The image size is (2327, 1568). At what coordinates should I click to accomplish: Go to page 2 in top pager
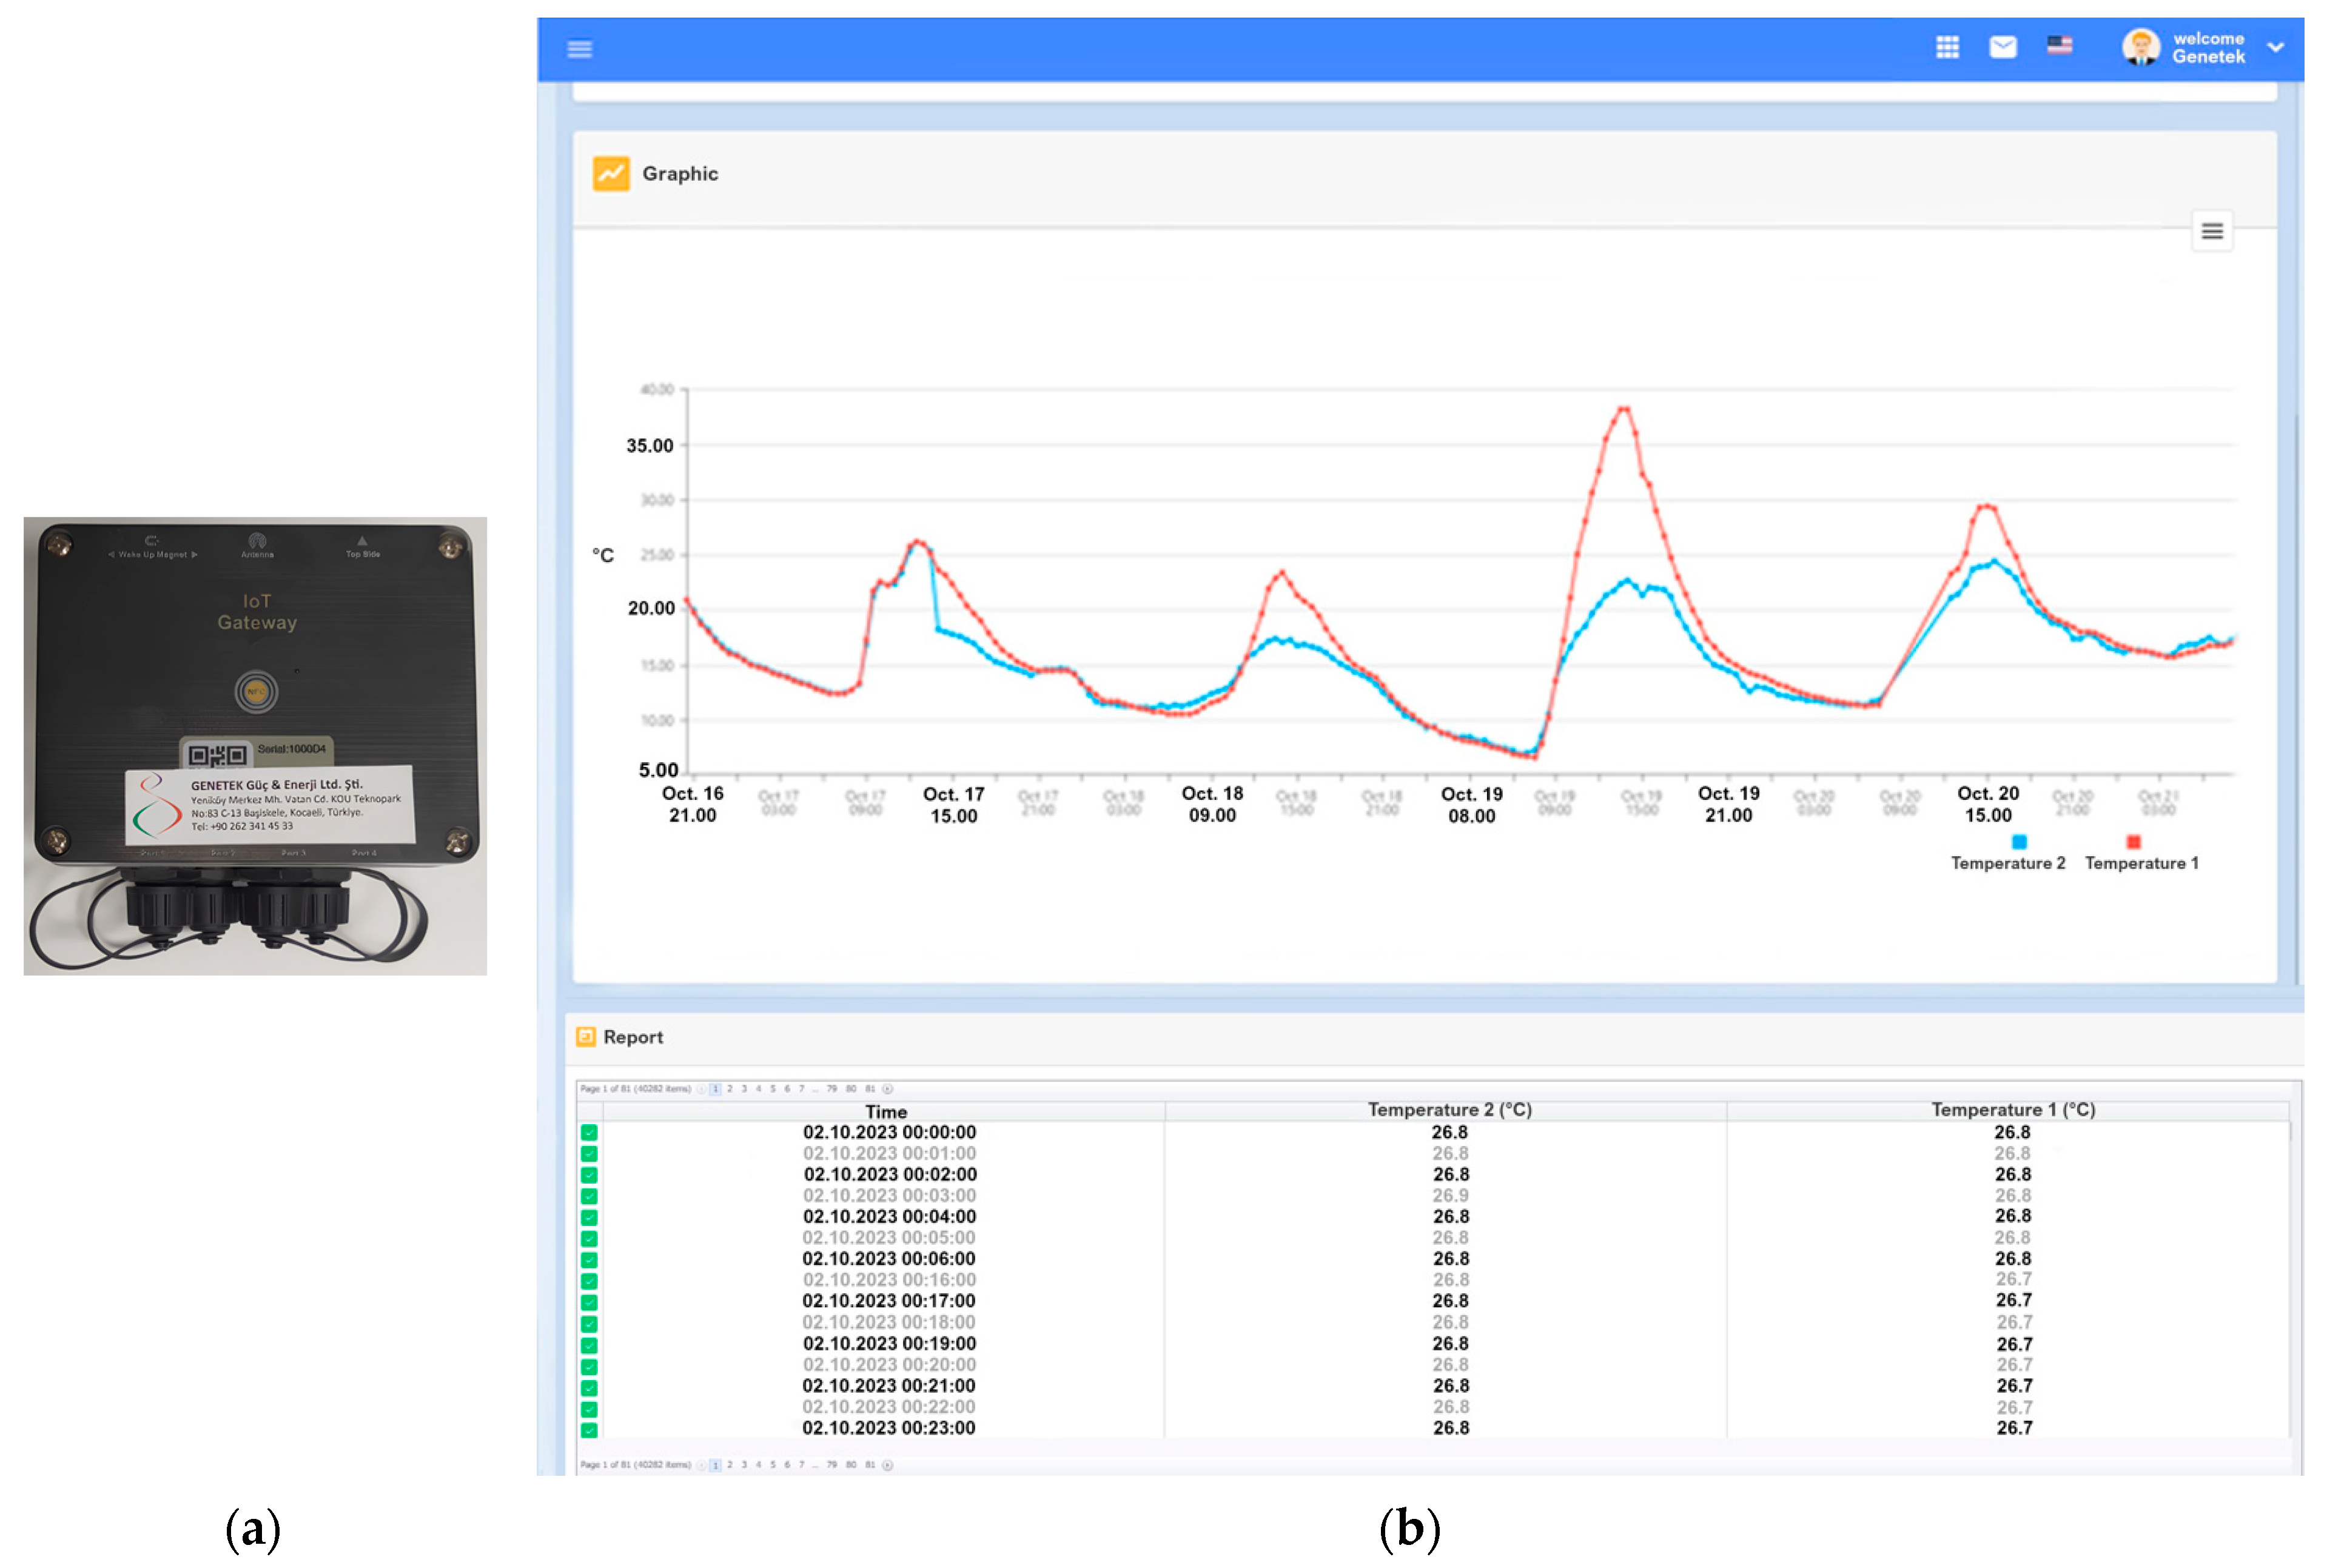[729, 1089]
